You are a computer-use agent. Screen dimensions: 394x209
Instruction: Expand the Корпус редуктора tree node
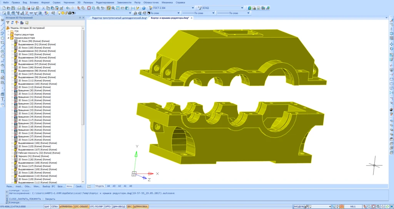[9, 35]
